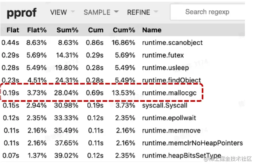Click the pprof logo
The width and height of the screenshot is (257, 167).
click(x=22, y=13)
